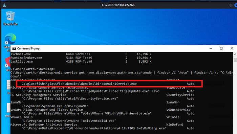The height and width of the screenshot is (134, 237).
Task: Click the VGAuthService service name
Action: (x=178, y=110)
